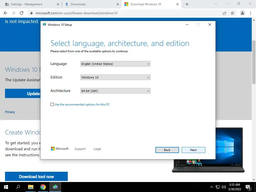The height and width of the screenshot is (192, 256).
Task: Enable recommended options for this PC
Action: (52, 104)
